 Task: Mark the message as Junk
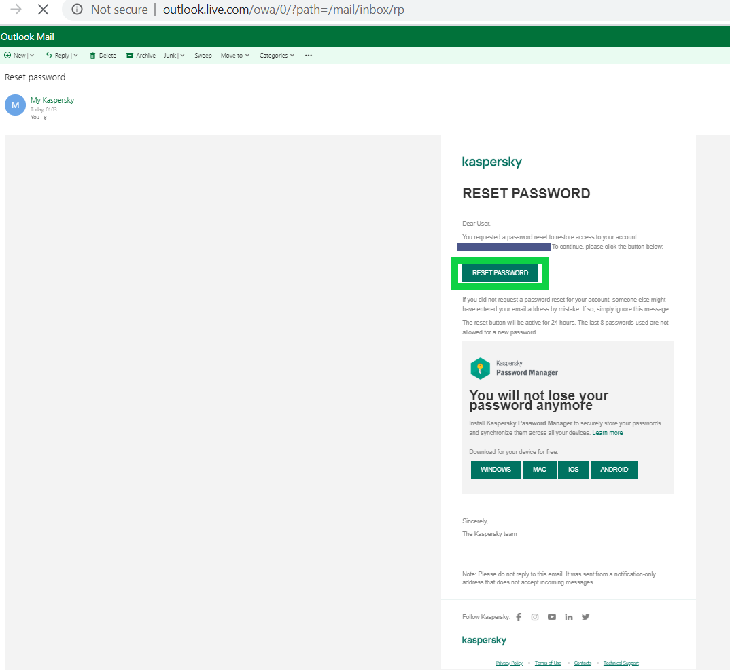tap(170, 55)
